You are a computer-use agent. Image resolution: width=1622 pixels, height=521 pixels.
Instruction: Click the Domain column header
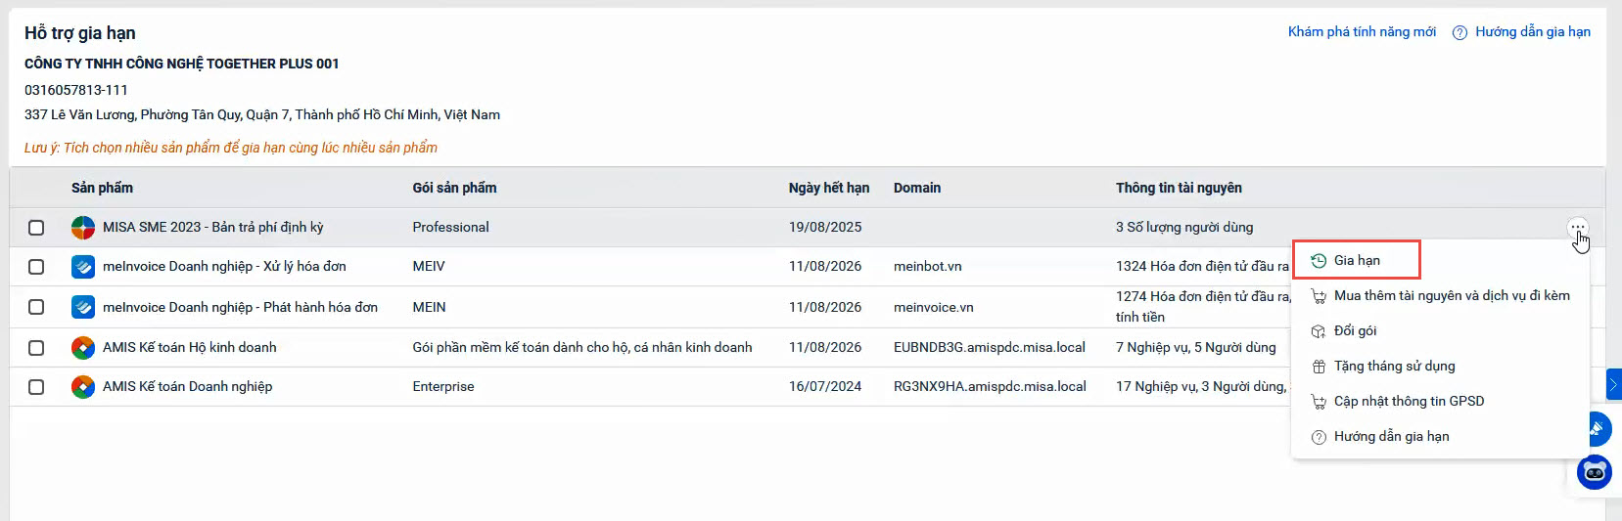pos(917,188)
